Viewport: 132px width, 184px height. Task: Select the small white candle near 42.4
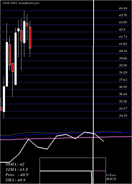tap(18, 30)
